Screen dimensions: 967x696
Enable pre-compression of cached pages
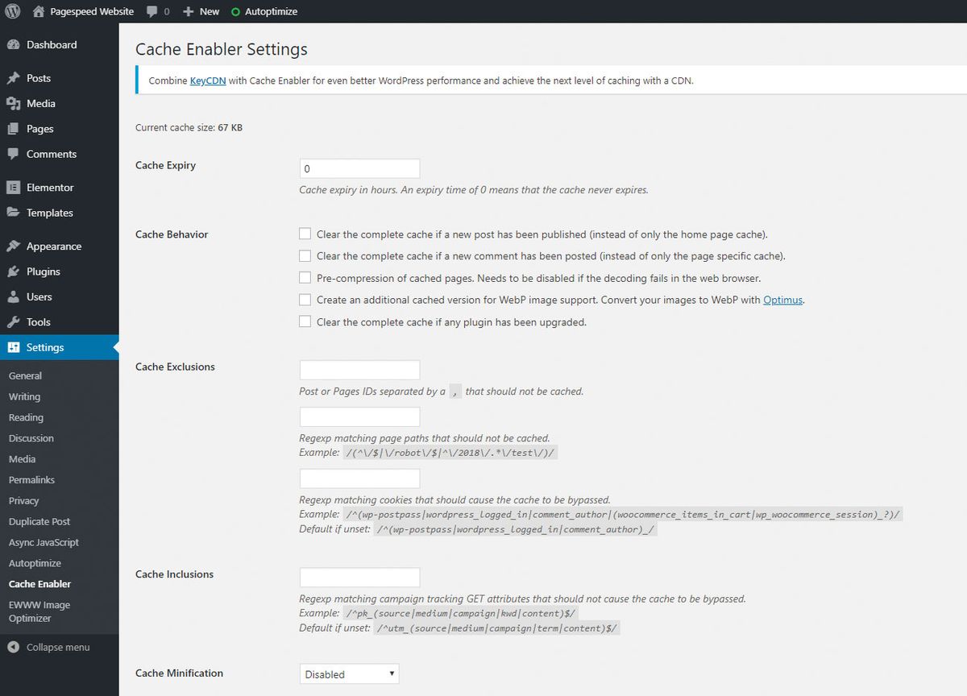click(305, 278)
